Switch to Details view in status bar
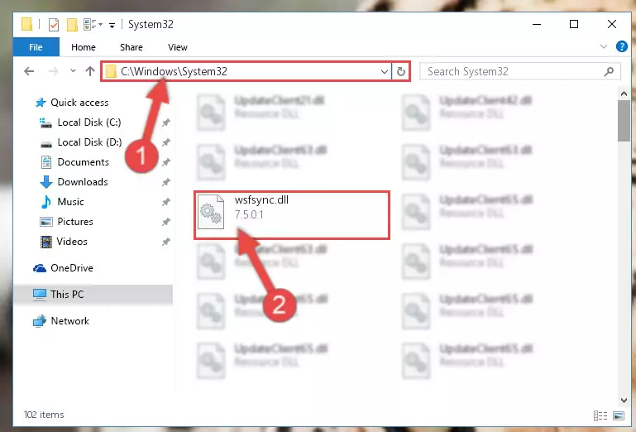Screen dimensions: 636x432 [x=600, y=415]
